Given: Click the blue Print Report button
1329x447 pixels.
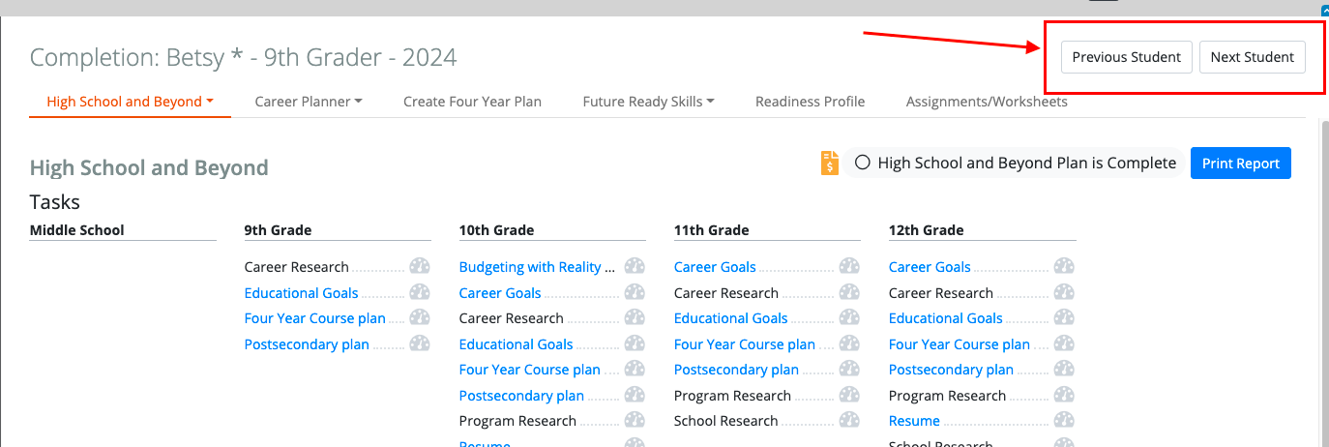Looking at the screenshot, I should (x=1241, y=164).
